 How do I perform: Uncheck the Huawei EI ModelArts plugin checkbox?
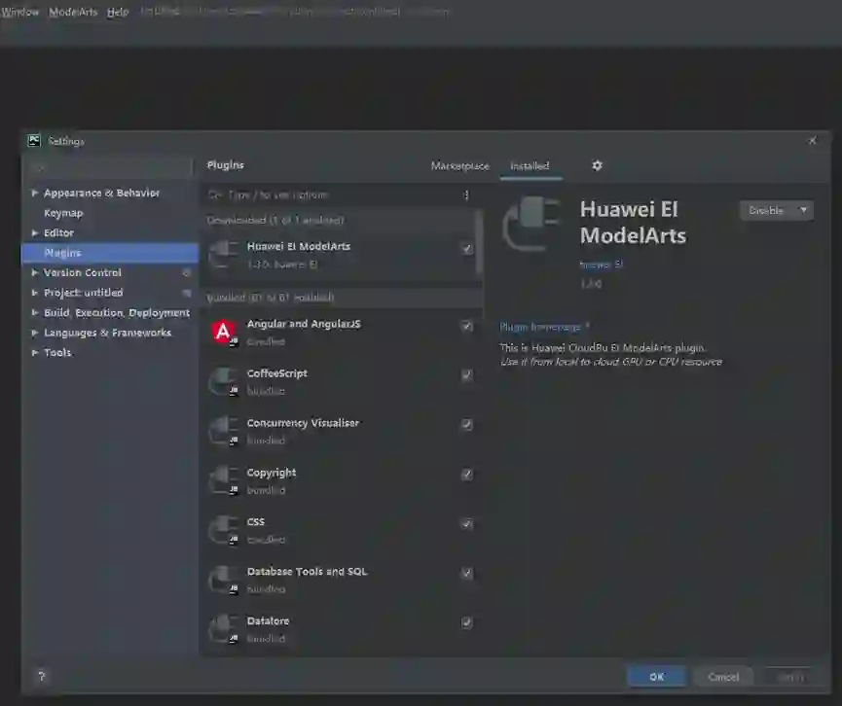coord(467,249)
